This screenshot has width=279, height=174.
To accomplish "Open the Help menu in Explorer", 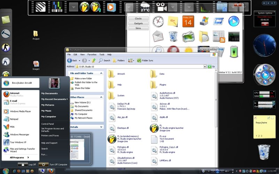I will coord(110,55).
